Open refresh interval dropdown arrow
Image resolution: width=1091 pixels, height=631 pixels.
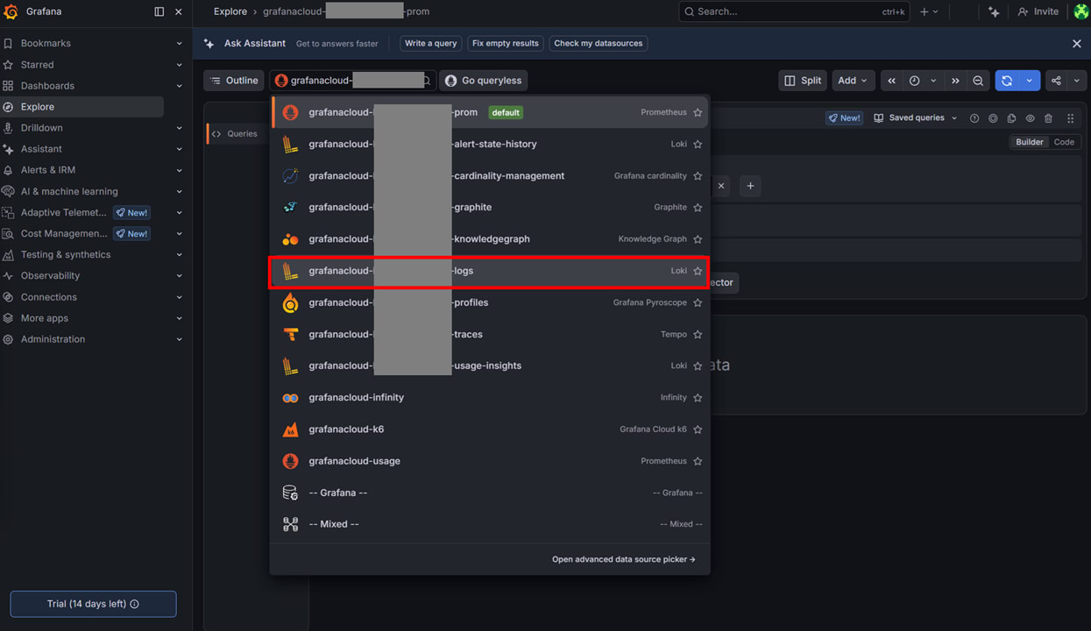pos(1029,81)
